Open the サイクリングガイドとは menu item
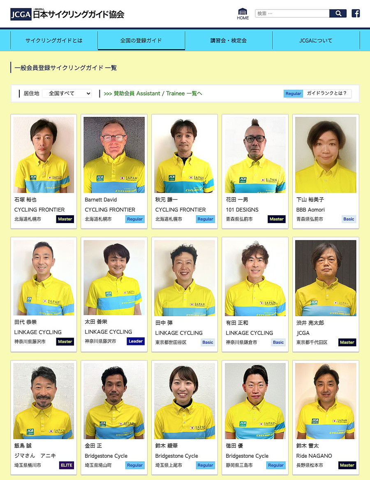The width and height of the screenshot is (370, 480). coord(54,40)
